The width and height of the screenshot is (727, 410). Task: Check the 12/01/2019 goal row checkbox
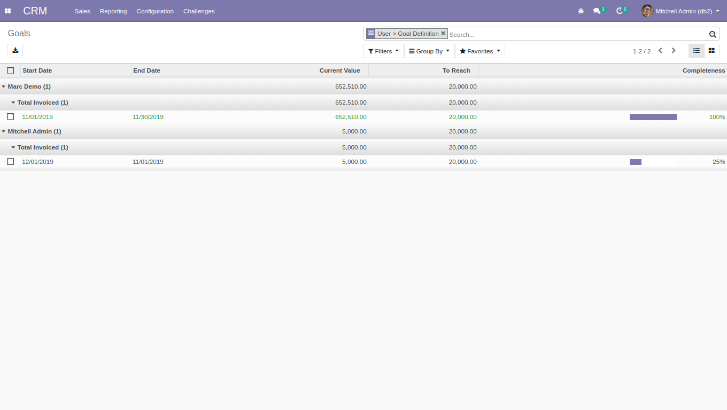(x=10, y=161)
